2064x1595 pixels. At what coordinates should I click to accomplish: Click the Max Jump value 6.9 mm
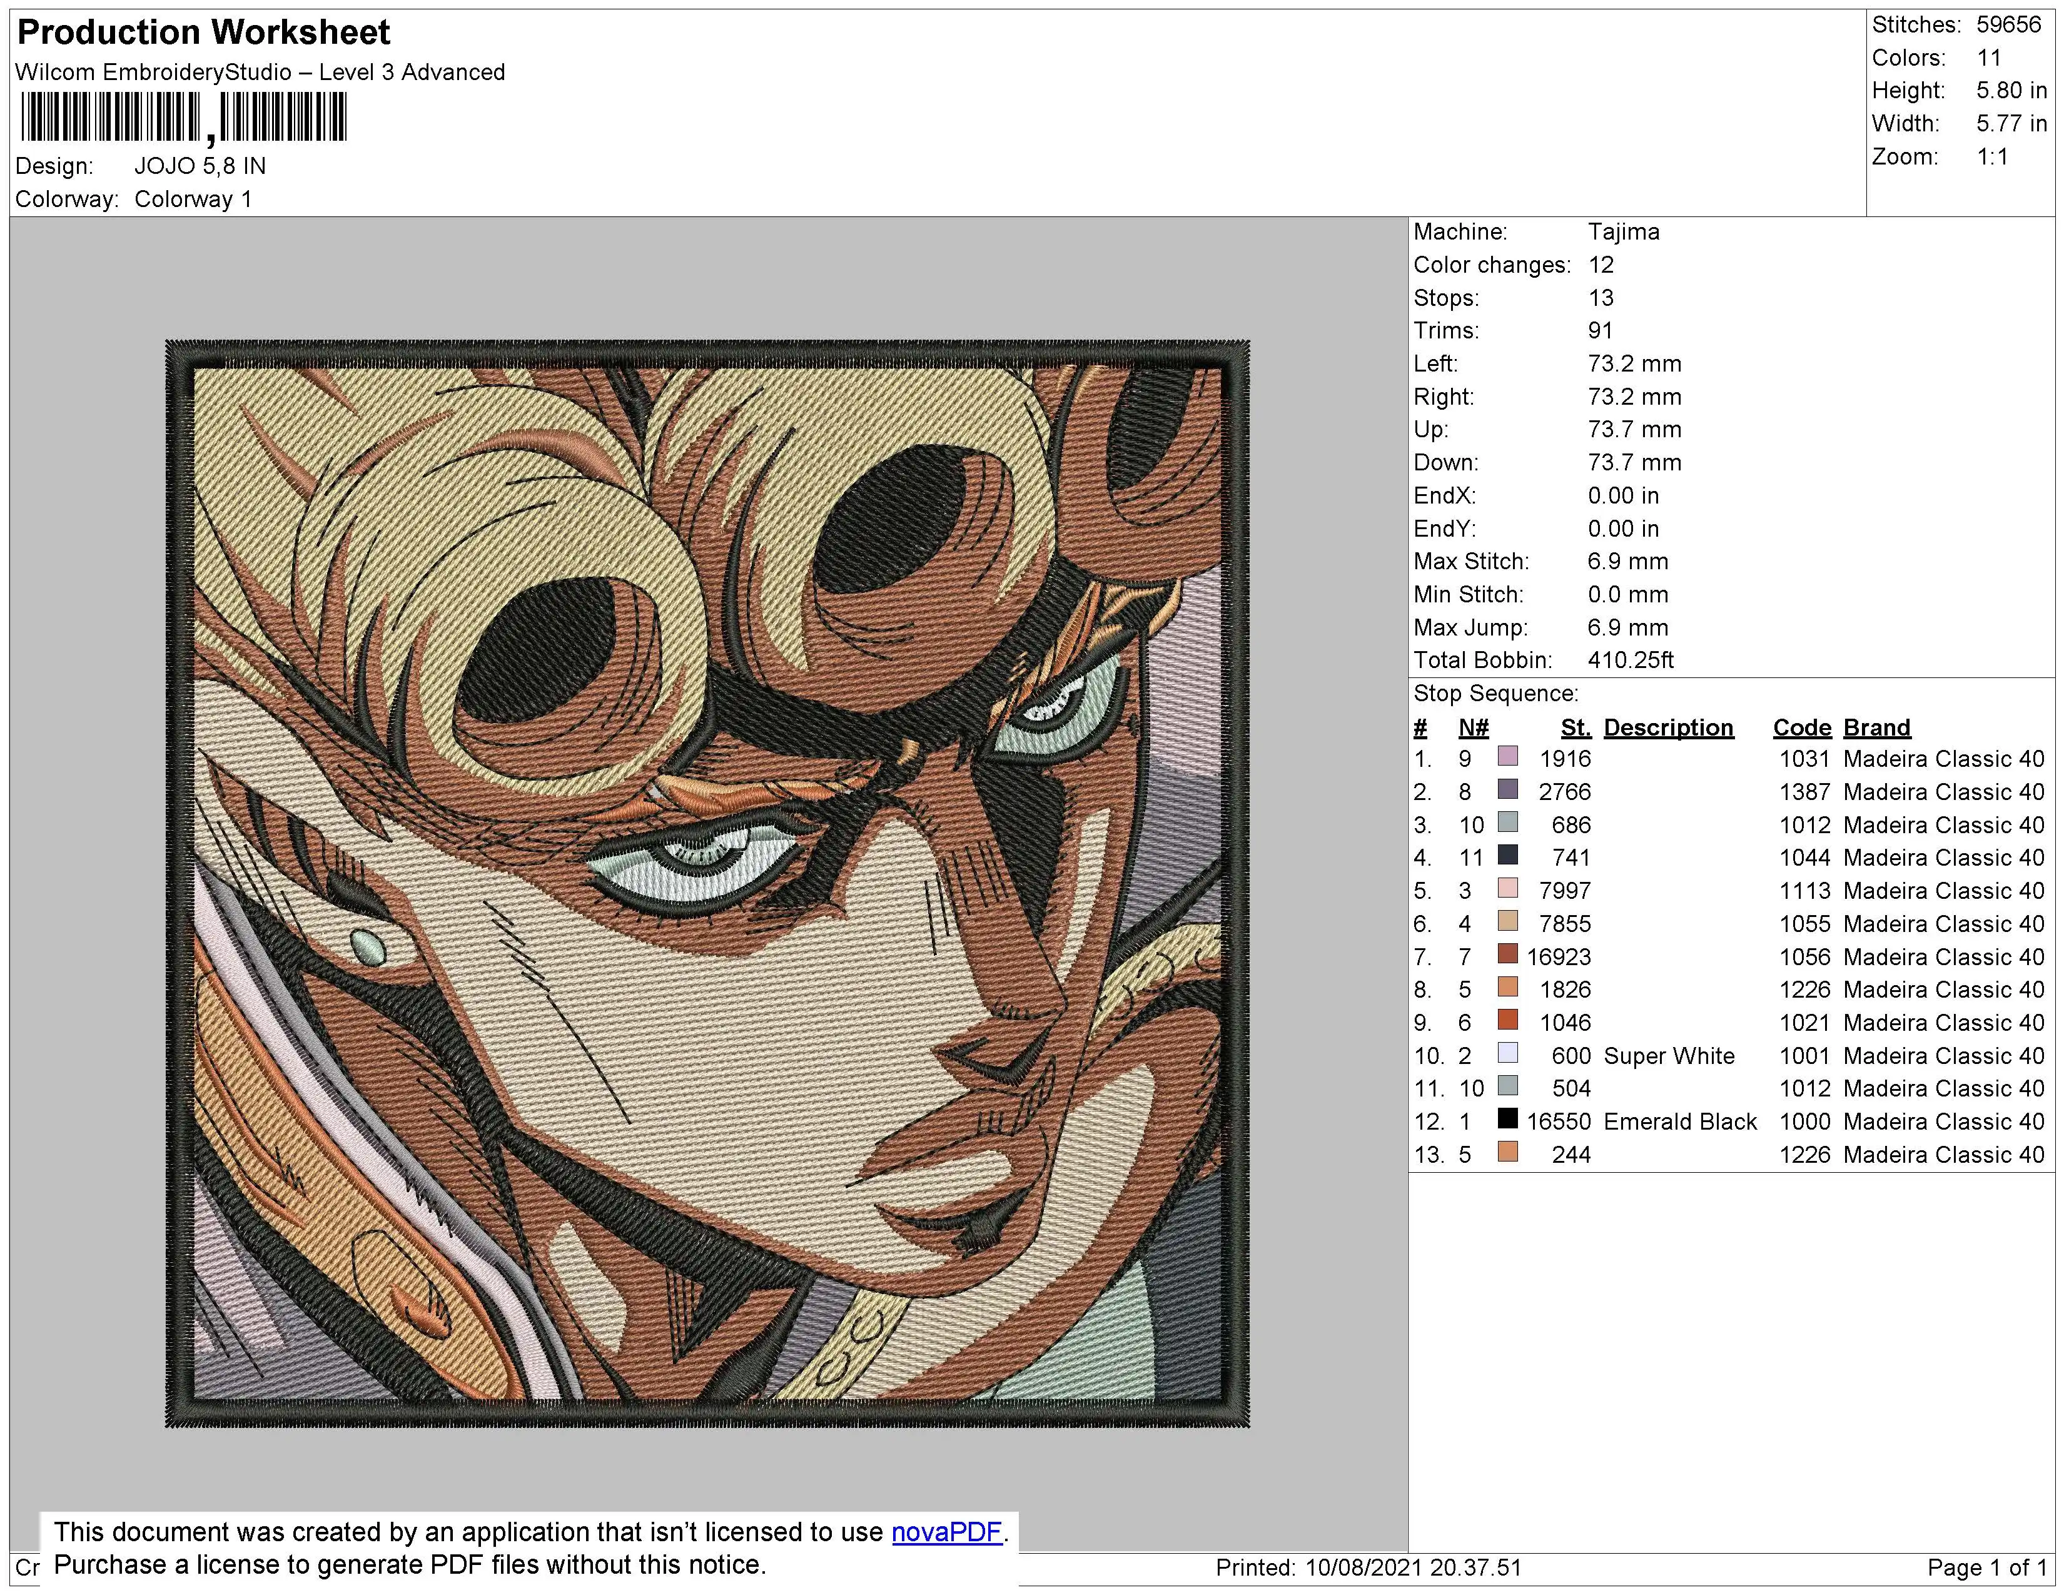click(x=1628, y=627)
